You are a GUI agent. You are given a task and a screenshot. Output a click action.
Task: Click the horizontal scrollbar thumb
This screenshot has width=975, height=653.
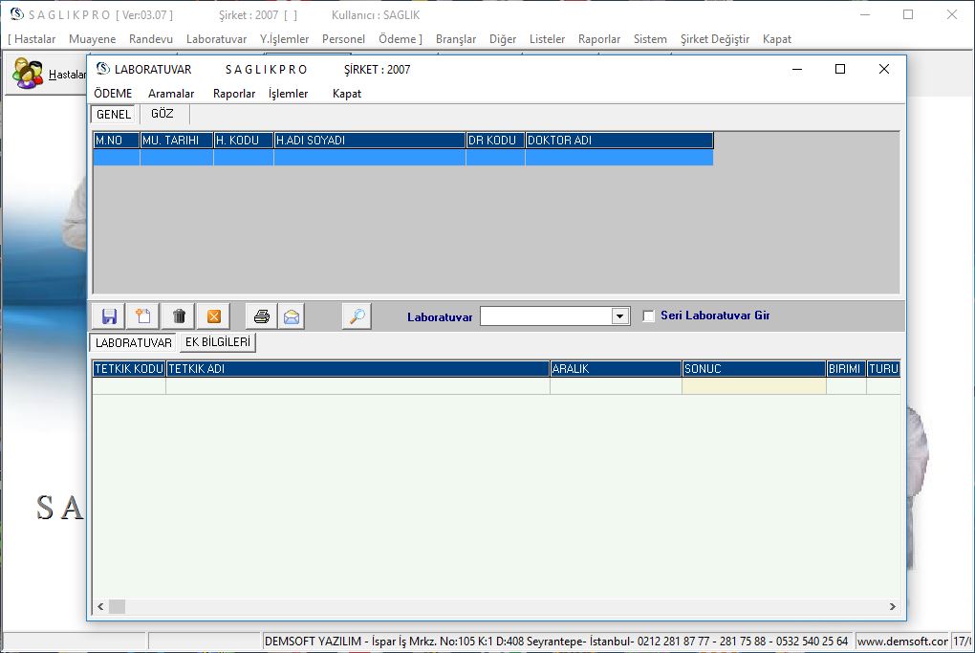pos(117,606)
